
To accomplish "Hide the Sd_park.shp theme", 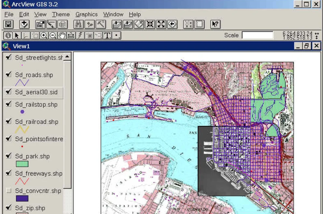I will [x=8, y=156].
